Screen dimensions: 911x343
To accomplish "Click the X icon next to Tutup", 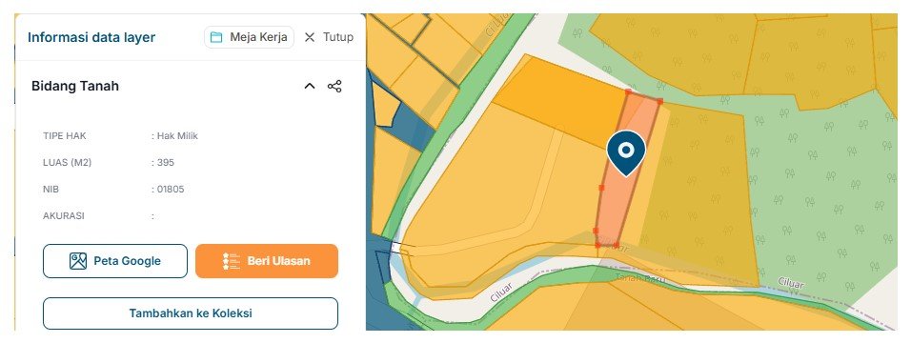I will pyautogui.click(x=310, y=37).
